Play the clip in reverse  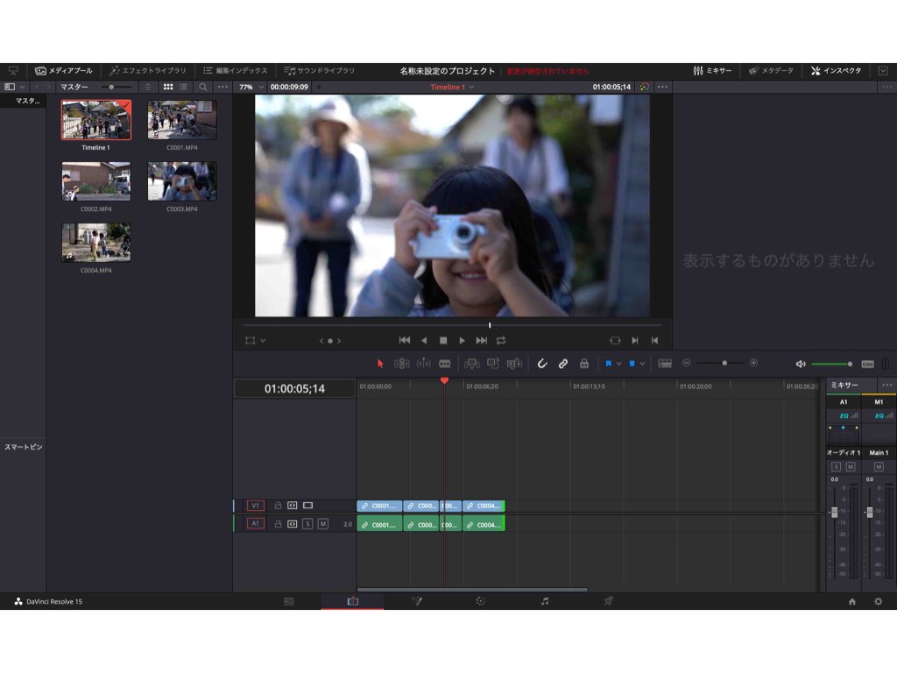click(x=424, y=340)
